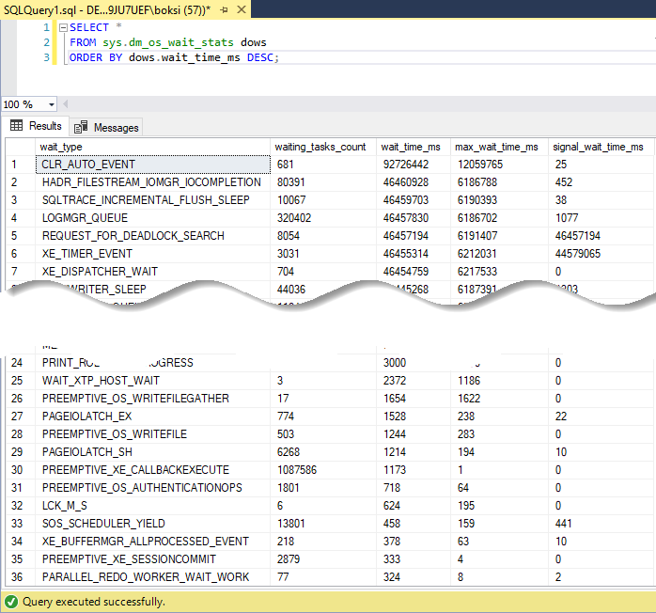
Task: Click the green query success status icon
Action: click(x=11, y=602)
